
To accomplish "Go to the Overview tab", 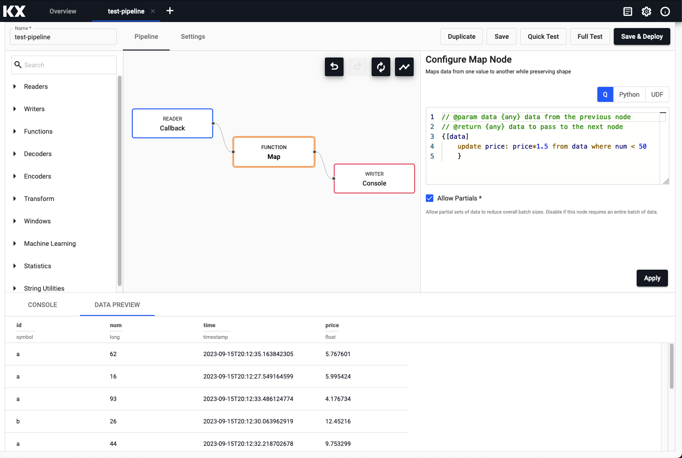I will [63, 11].
